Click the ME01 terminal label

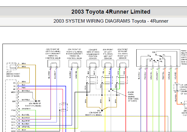tap(13, 92)
